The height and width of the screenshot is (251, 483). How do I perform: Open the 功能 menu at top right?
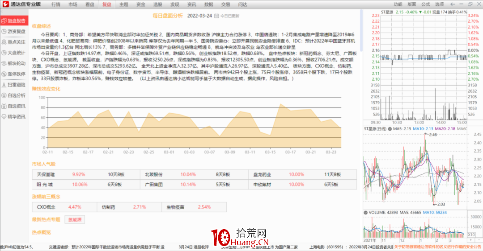(x=398, y=4)
